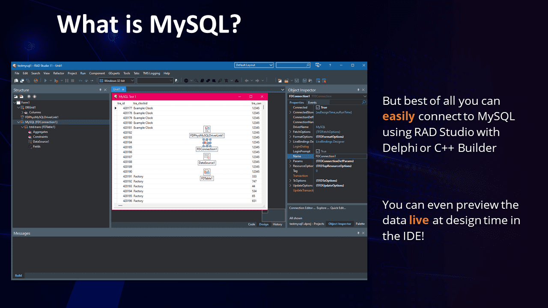This screenshot has height=308, width=548.
Task: Expand the UpdateOptions property
Action: [290, 186]
